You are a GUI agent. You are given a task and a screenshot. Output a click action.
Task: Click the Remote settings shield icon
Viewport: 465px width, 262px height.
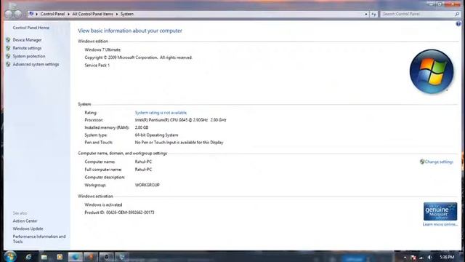(x=8, y=48)
